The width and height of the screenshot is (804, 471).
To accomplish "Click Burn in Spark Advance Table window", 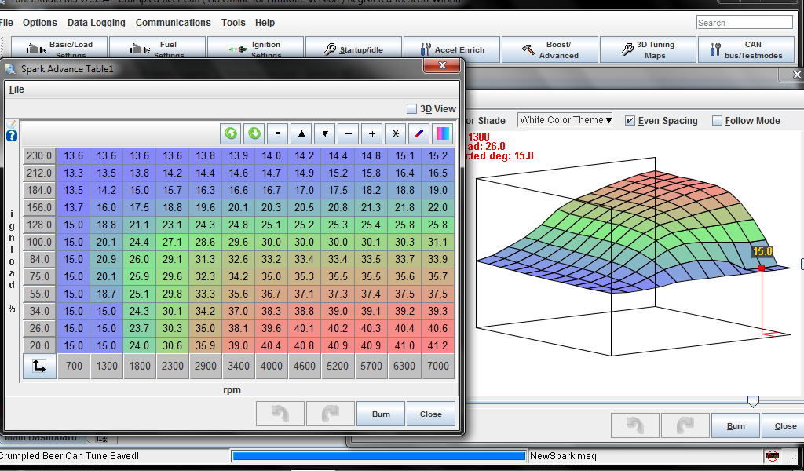I will coord(381,414).
